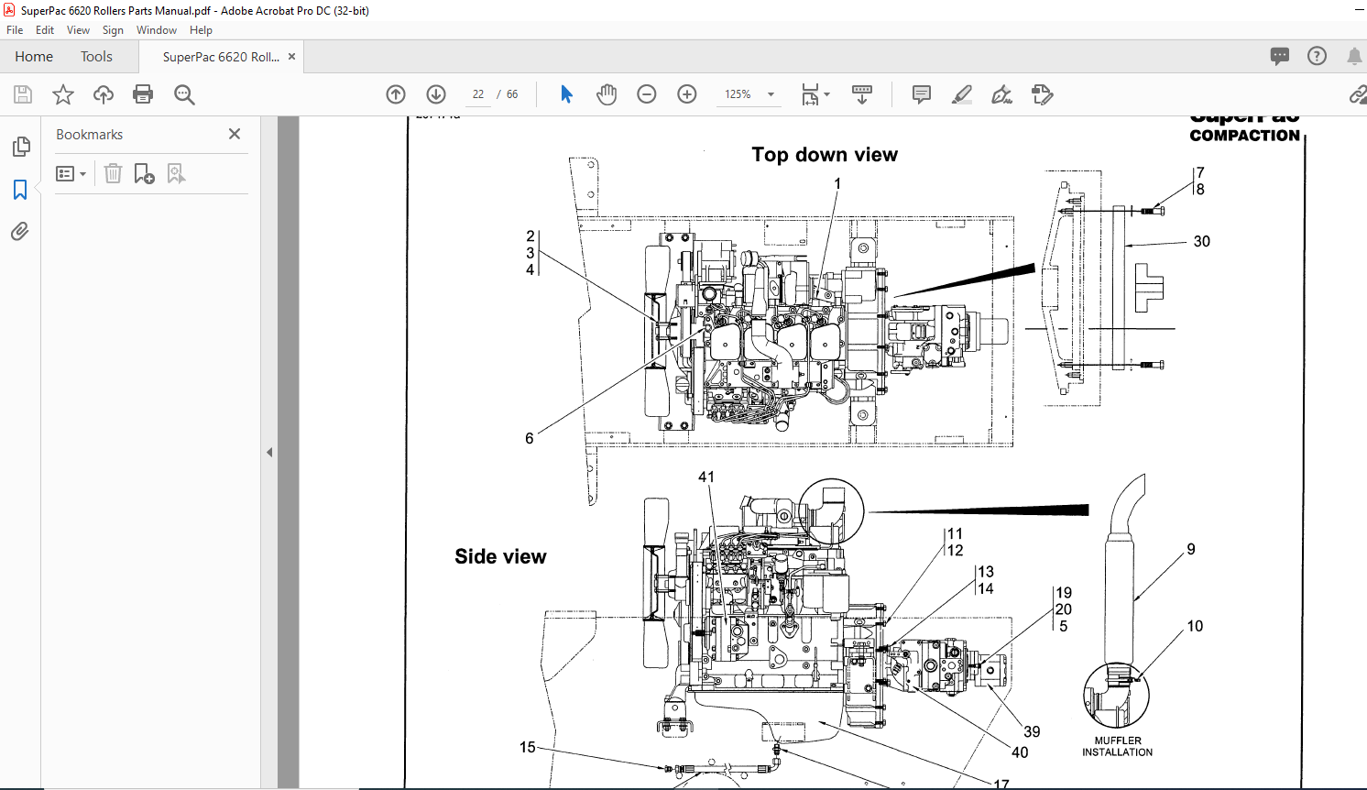Go to next page arrow
Screen dimensions: 1367x790
tap(436, 94)
